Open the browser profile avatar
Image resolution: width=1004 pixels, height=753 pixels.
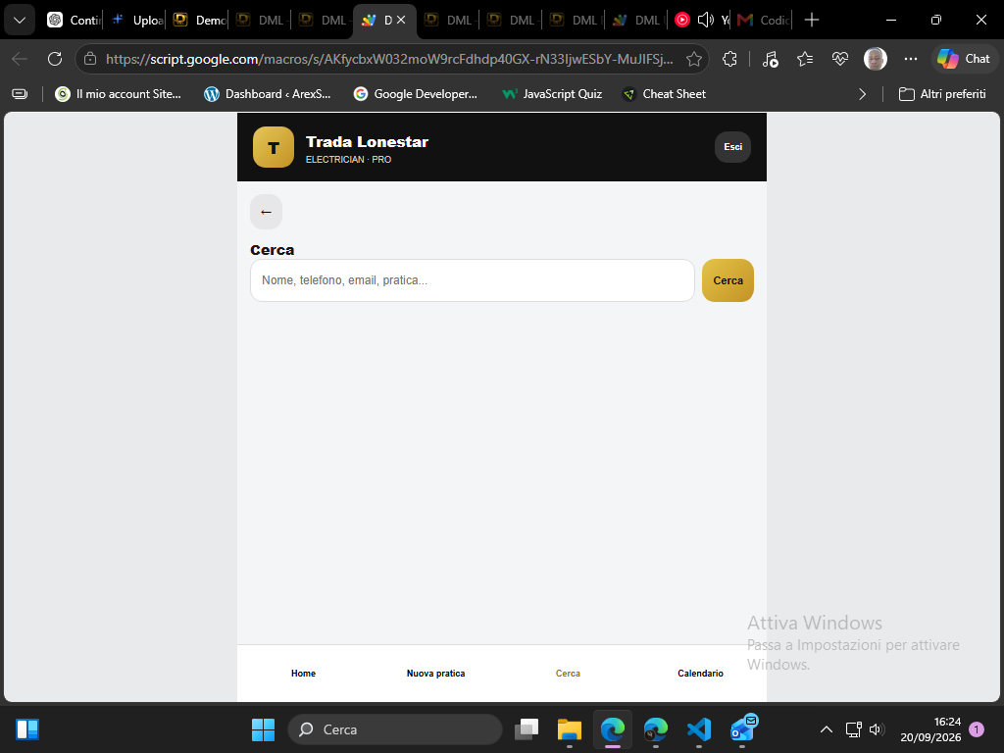pos(875,59)
